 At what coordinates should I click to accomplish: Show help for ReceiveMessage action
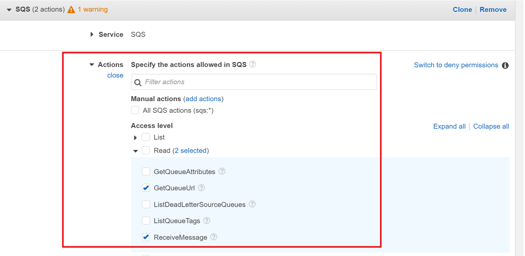[214, 237]
